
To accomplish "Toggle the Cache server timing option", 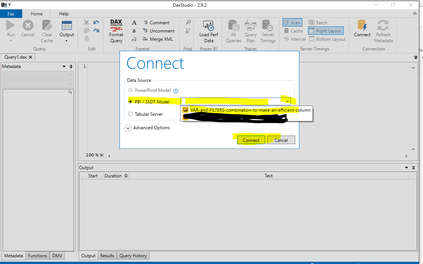I will [293, 31].
